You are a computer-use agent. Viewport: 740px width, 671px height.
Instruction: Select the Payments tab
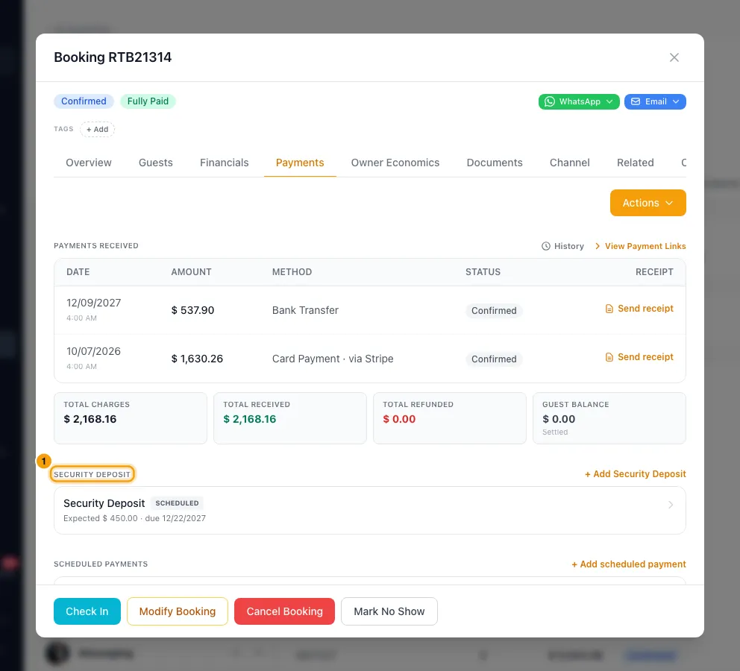tap(300, 163)
